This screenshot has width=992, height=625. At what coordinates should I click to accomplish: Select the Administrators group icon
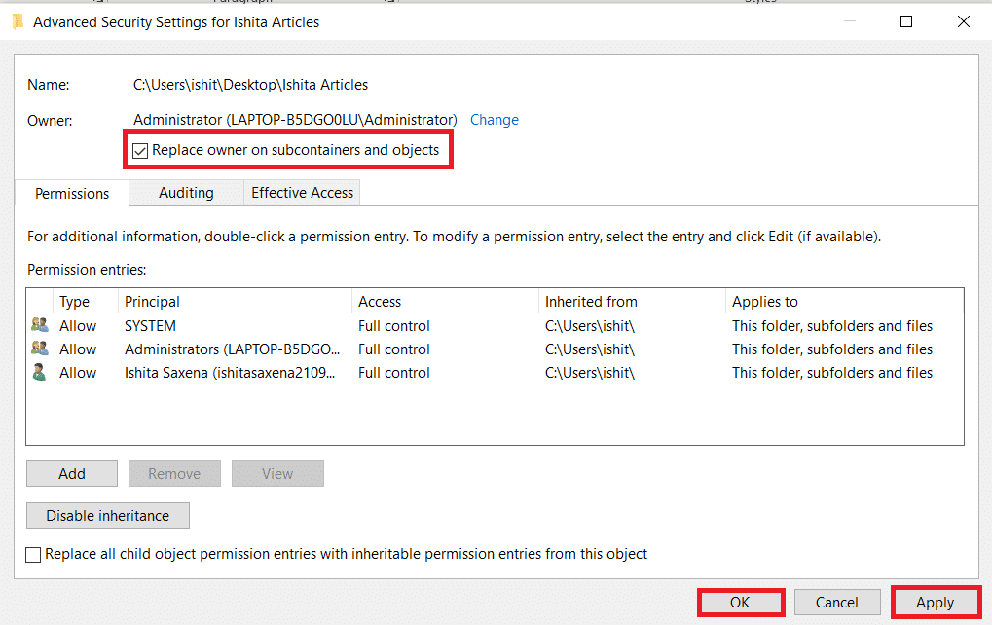[40, 349]
